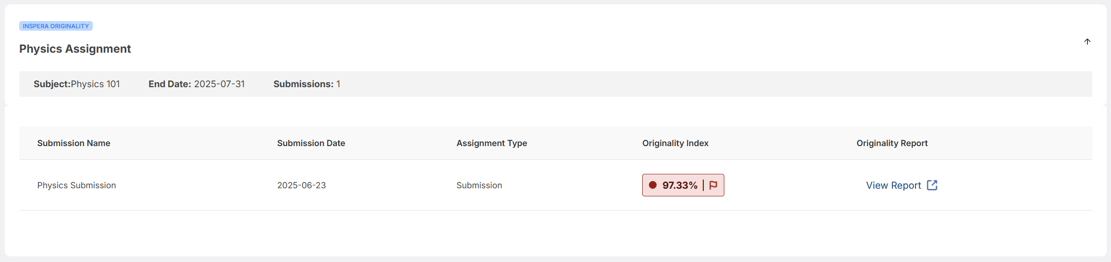Click the 97.33% originality index badge
Image resolution: width=1111 pixels, height=262 pixels.
point(683,185)
